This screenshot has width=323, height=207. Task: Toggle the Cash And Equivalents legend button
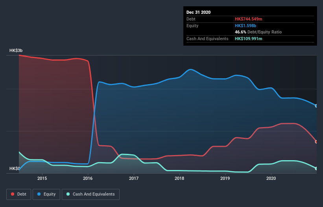90,194
